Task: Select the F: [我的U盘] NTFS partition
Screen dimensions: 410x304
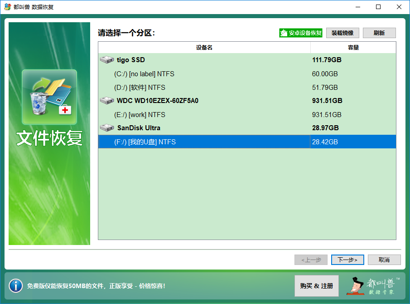Action: pyautogui.click(x=247, y=142)
